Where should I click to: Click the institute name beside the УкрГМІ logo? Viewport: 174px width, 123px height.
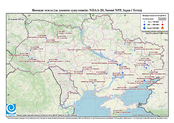click(47, 115)
